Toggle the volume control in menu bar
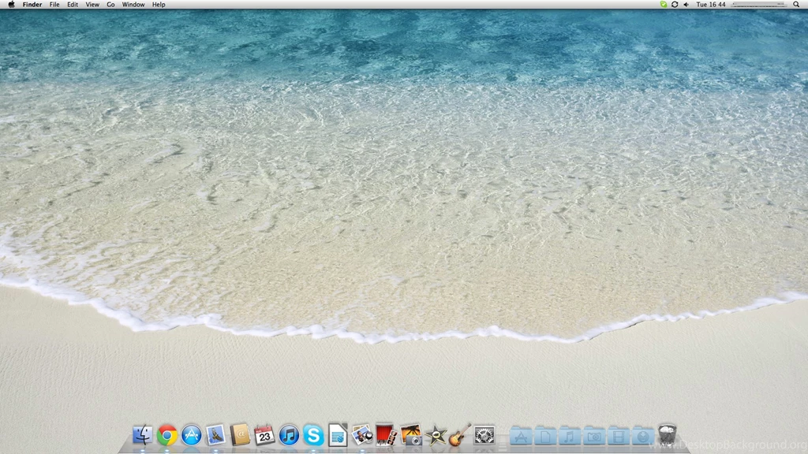808x454 pixels. pyautogui.click(x=685, y=4)
